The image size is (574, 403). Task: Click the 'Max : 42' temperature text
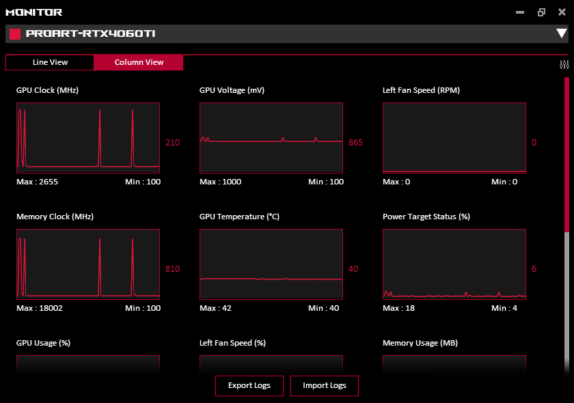click(x=216, y=308)
